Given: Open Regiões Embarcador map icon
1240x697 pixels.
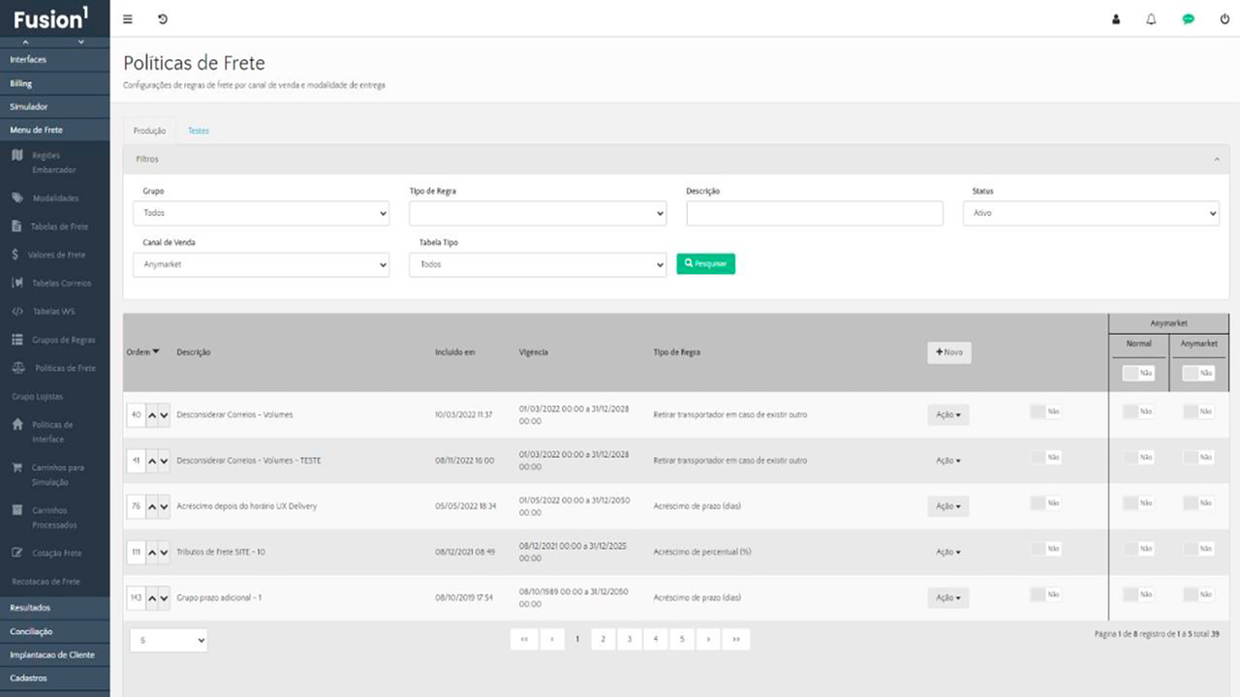Looking at the screenshot, I should pos(17,155).
